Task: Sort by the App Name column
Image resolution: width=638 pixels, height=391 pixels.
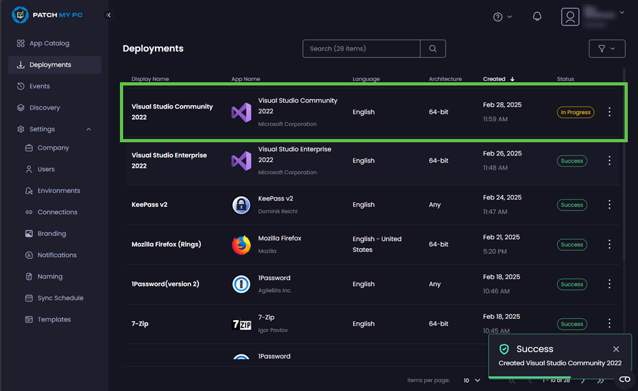Action: pyautogui.click(x=246, y=79)
